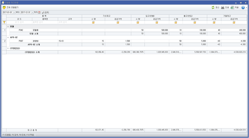249x138 pixels.
Task: Collapse the APR-02 group
Action: pyautogui.click(x=8, y=38)
